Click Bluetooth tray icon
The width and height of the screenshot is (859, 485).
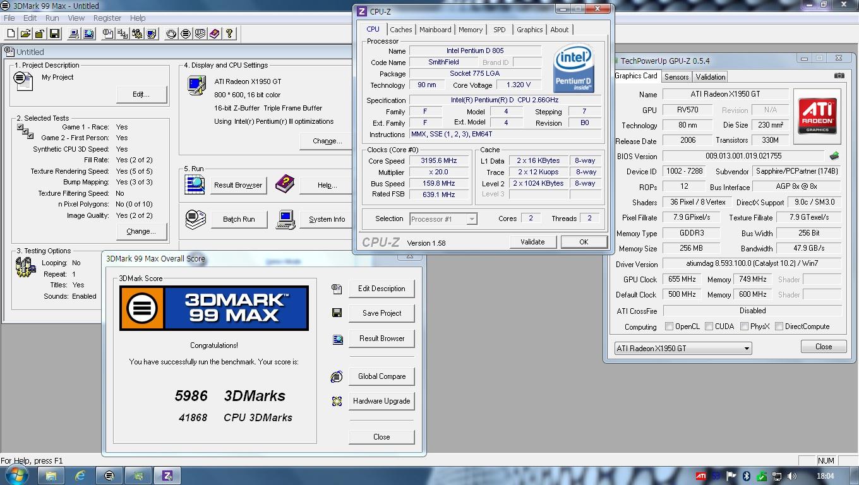point(746,476)
